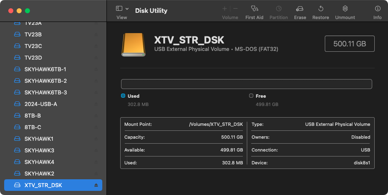Click the 500.11 GB capacity box
388x195 pixels.
tap(350, 43)
